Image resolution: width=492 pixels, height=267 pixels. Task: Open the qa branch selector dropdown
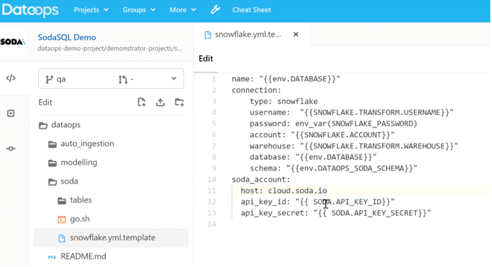coord(111,79)
